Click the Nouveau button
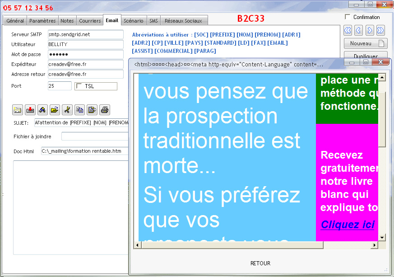 point(366,43)
